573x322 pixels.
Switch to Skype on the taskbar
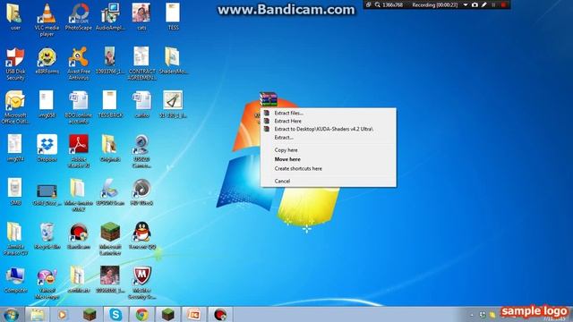pos(115,314)
